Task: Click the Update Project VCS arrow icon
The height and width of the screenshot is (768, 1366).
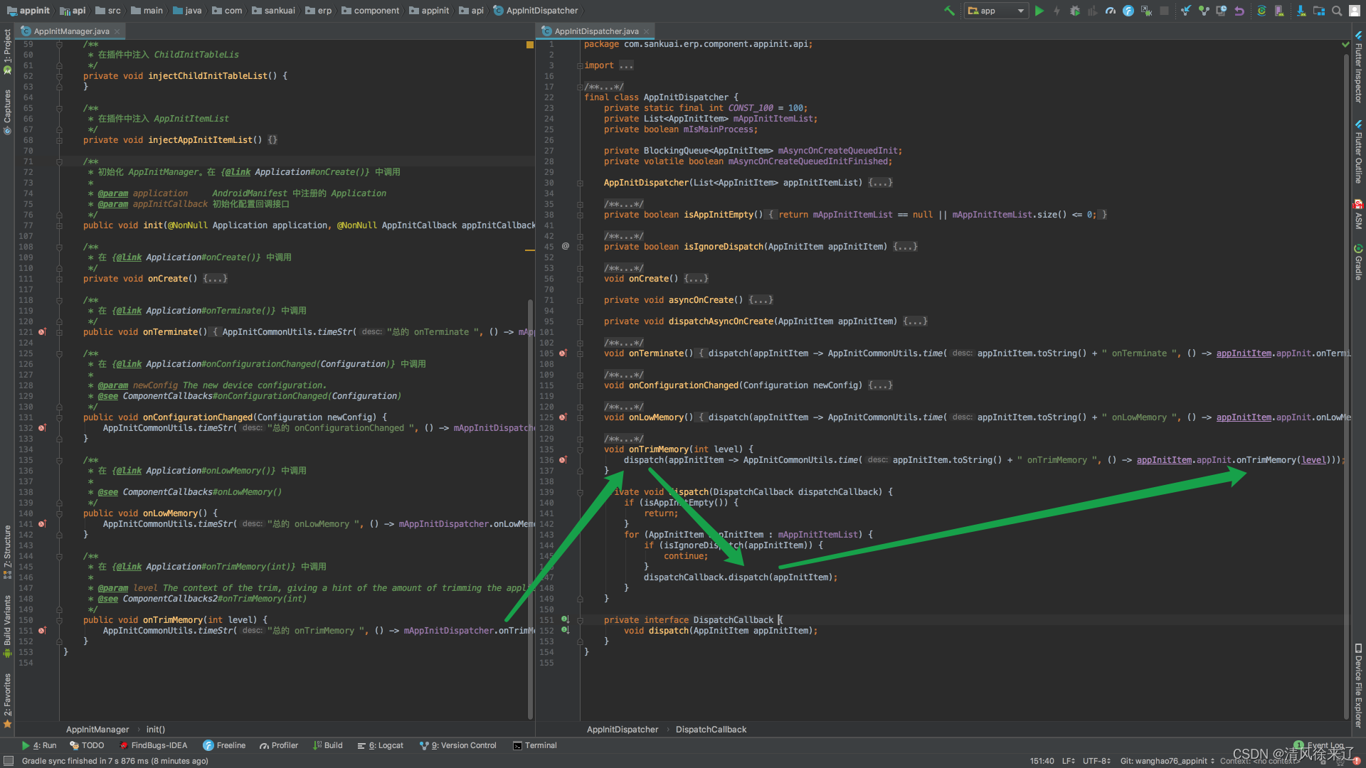Action: (1185, 11)
